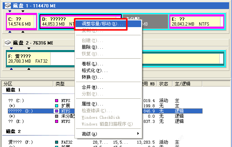Click the Disk 2 drive icon
The width and height of the screenshot is (232, 147).
click(x=8, y=43)
